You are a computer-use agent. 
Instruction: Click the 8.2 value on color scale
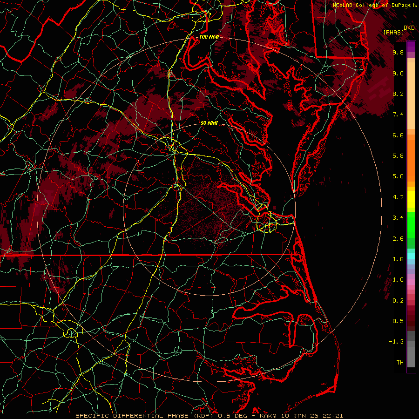(x=398, y=94)
